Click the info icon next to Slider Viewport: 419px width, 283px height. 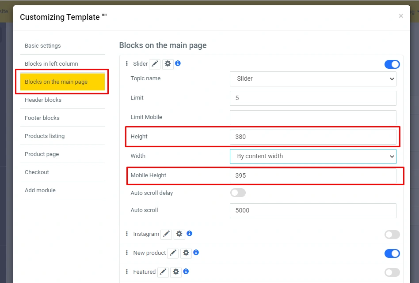pos(178,63)
